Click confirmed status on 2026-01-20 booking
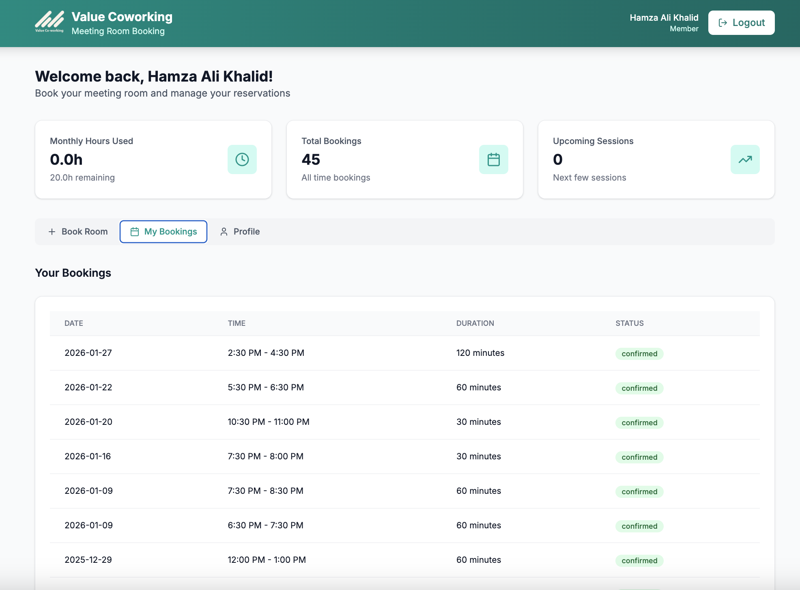The height and width of the screenshot is (590, 800). click(639, 422)
